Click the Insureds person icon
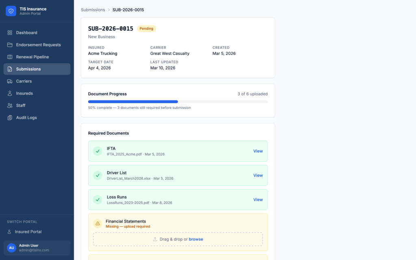The width and height of the screenshot is (416, 260). click(x=10, y=93)
